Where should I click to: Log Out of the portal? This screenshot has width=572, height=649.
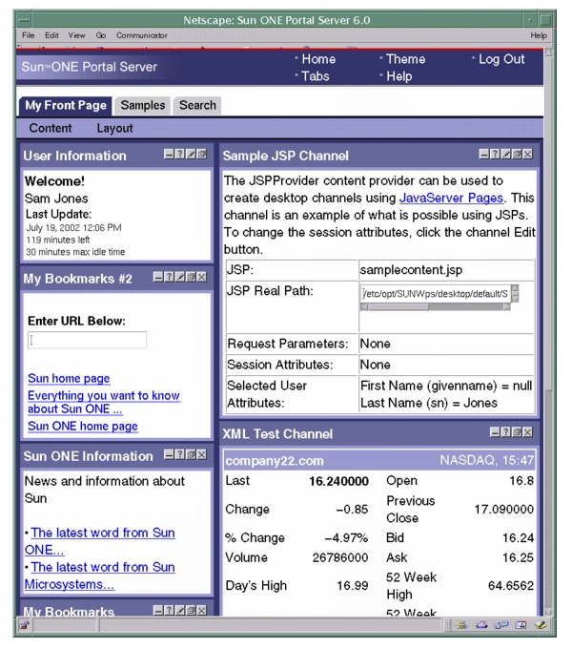(501, 59)
